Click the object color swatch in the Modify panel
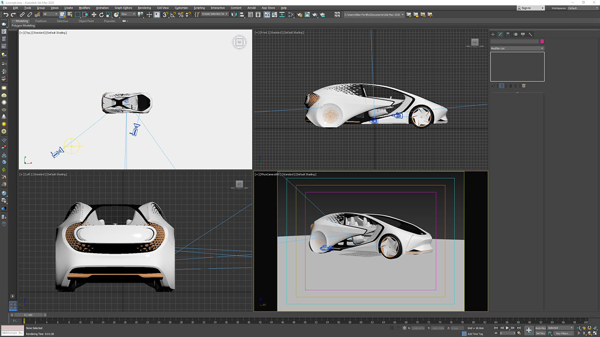Viewport: 600px width, 337px height. click(x=542, y=41)
